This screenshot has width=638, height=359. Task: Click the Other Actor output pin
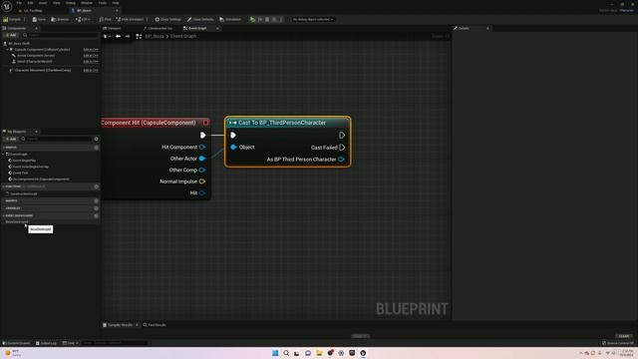(x=202, y=159)
